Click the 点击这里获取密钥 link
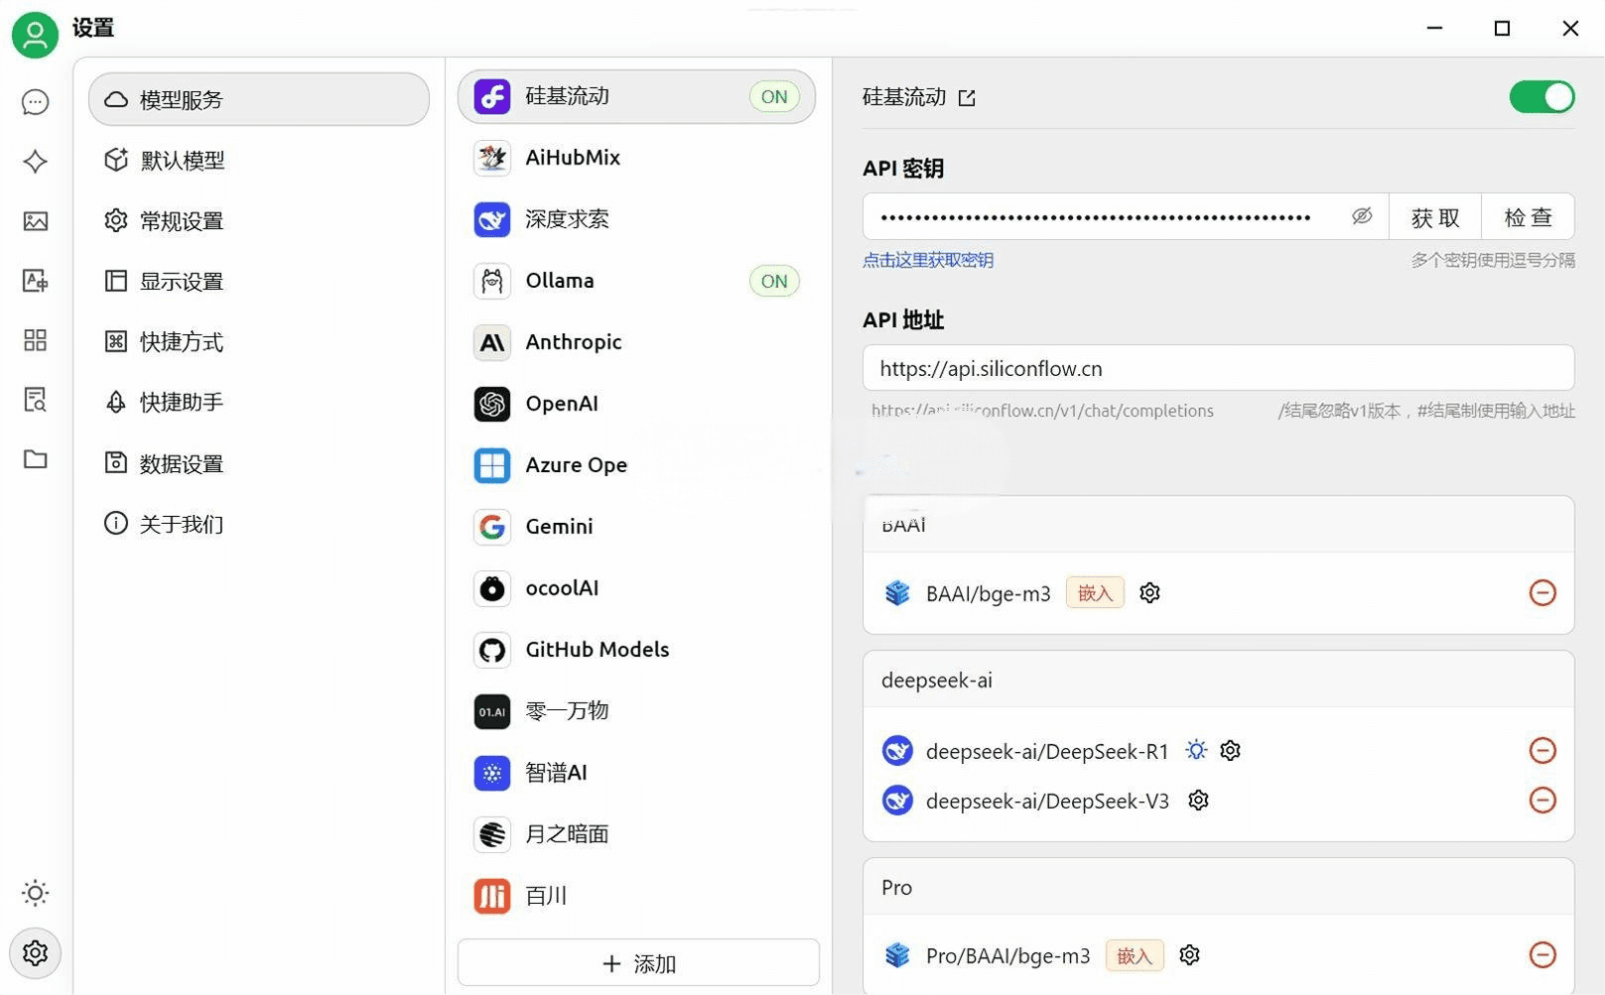 click(x=927, y=260)
